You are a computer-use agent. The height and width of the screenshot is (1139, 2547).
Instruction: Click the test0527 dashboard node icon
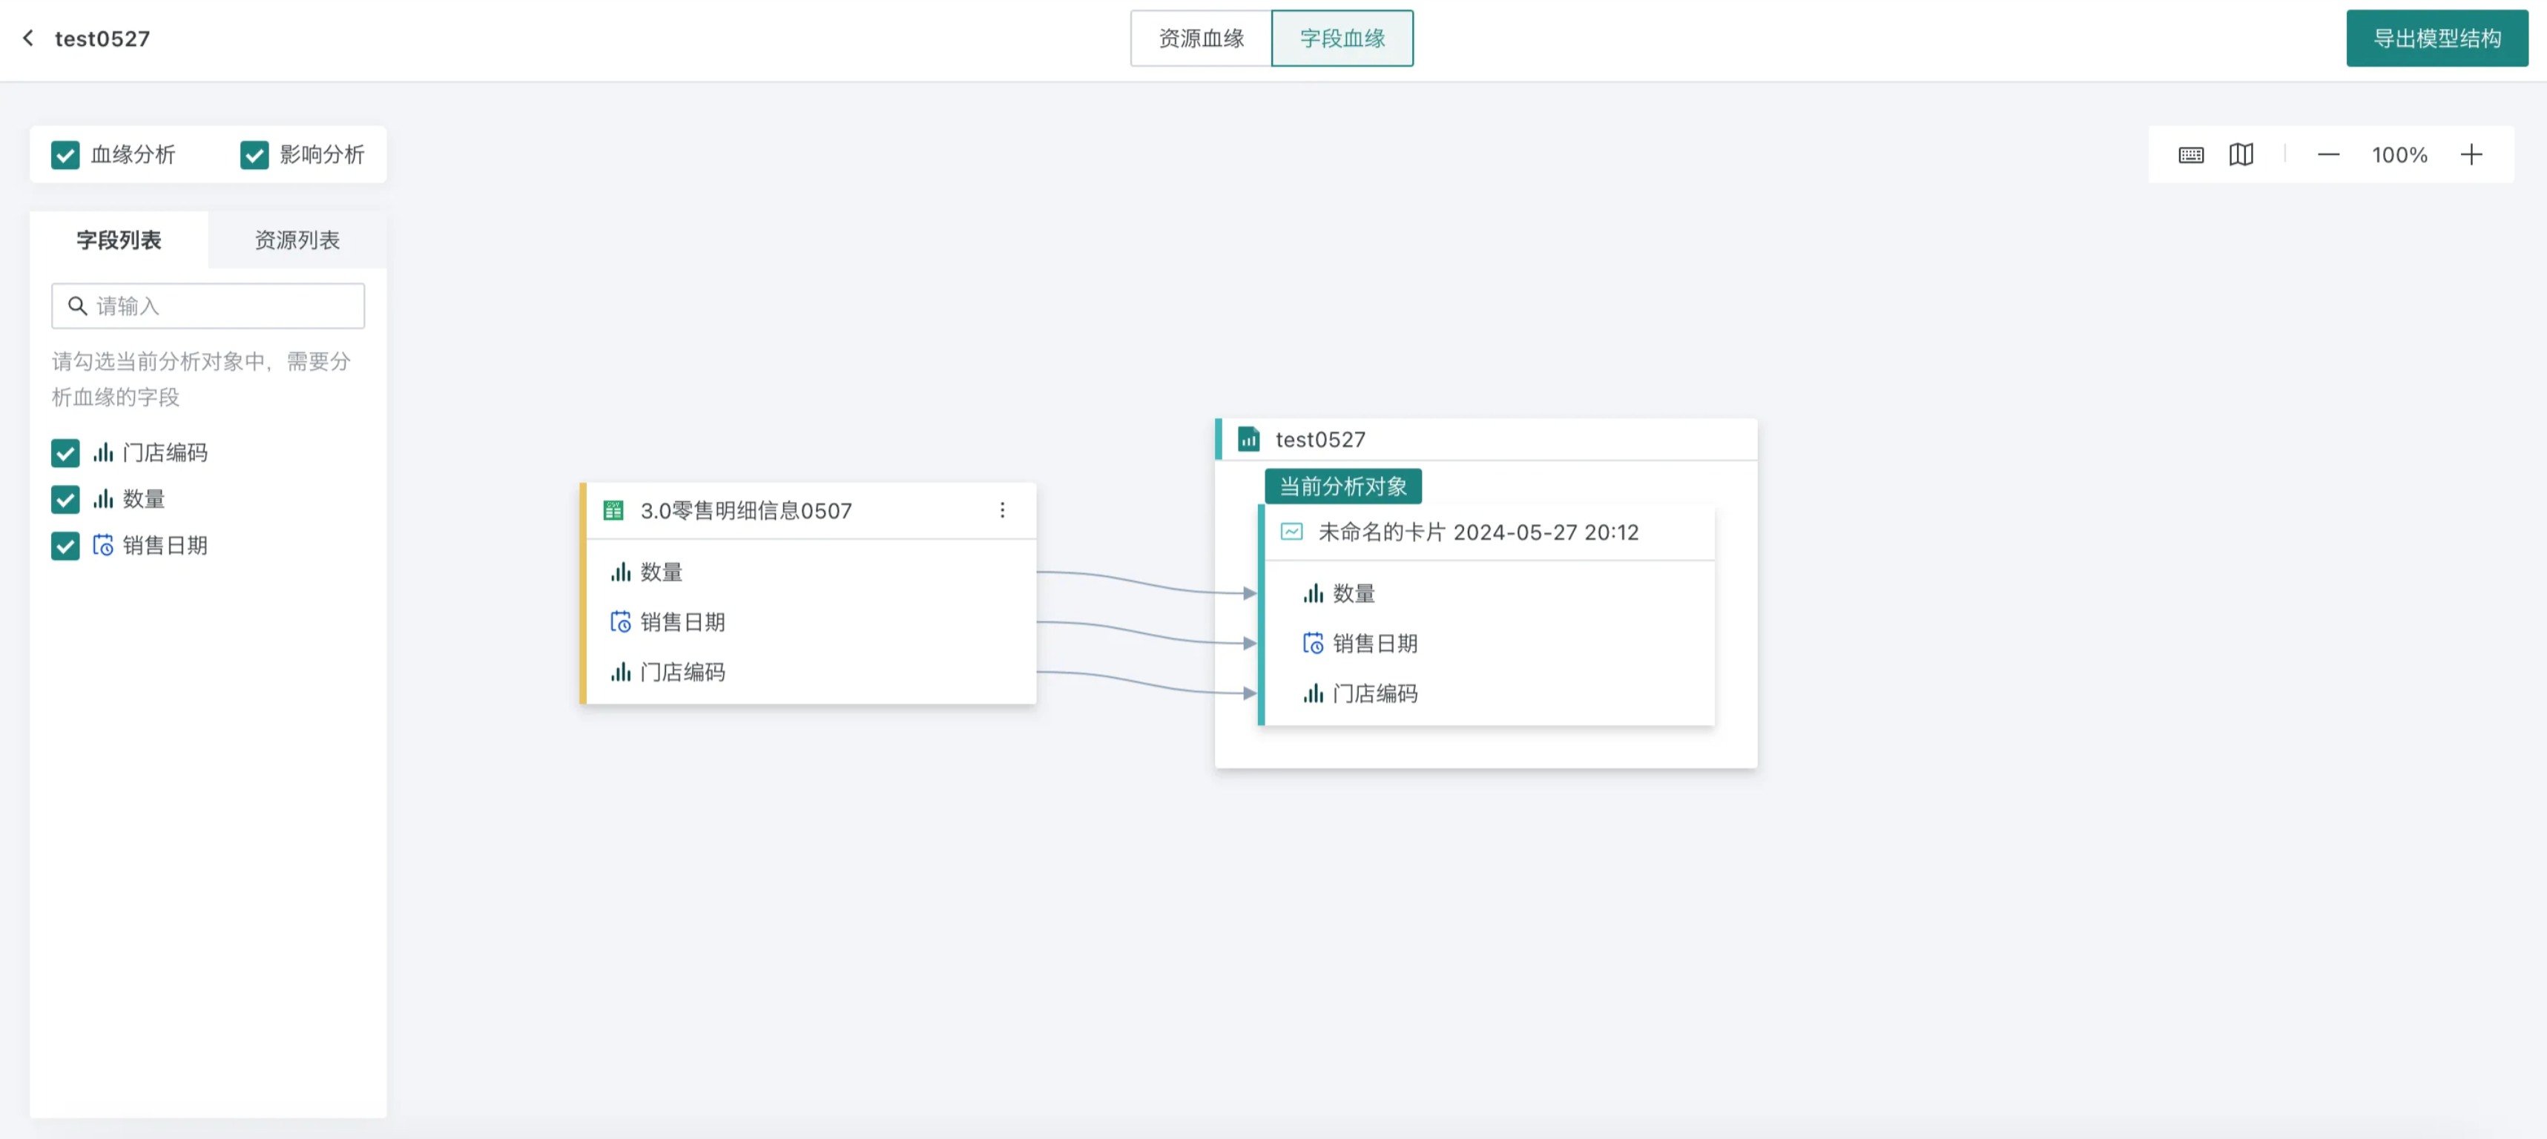pos(1249,439)
